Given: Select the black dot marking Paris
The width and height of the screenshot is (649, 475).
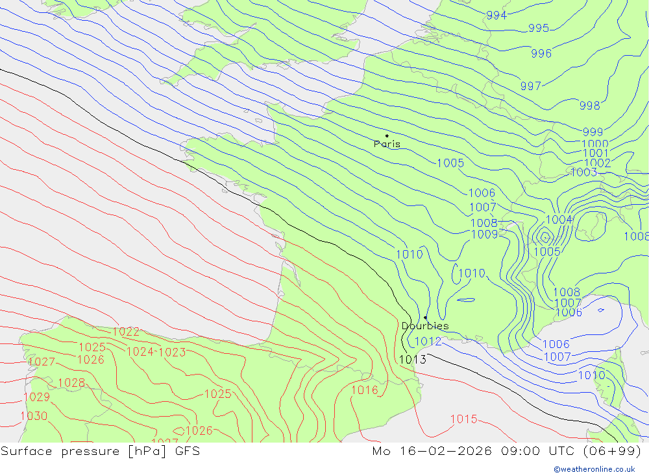Looking at the screenshot, I should (x=387, y=135).
